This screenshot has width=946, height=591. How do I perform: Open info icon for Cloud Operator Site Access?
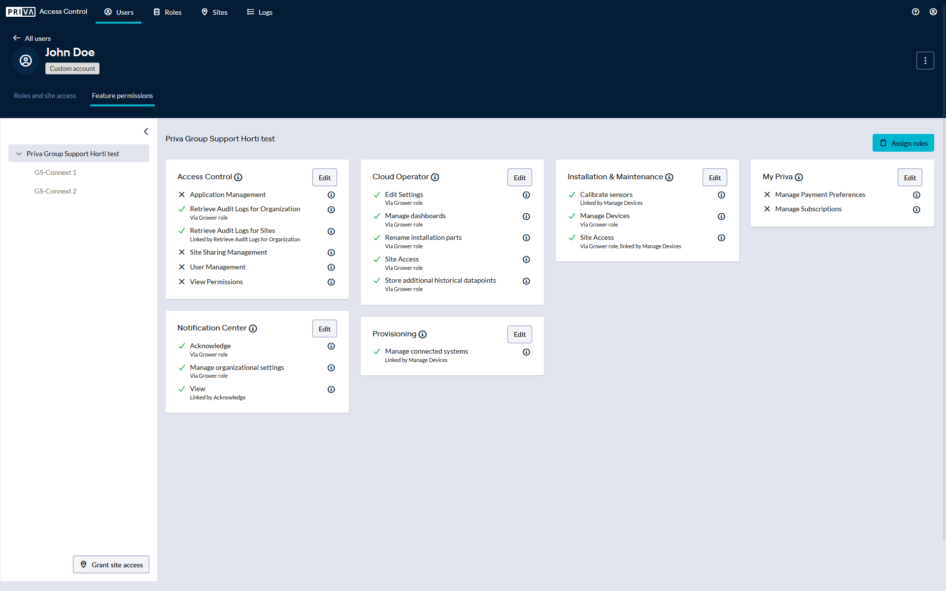coord(526,260)
